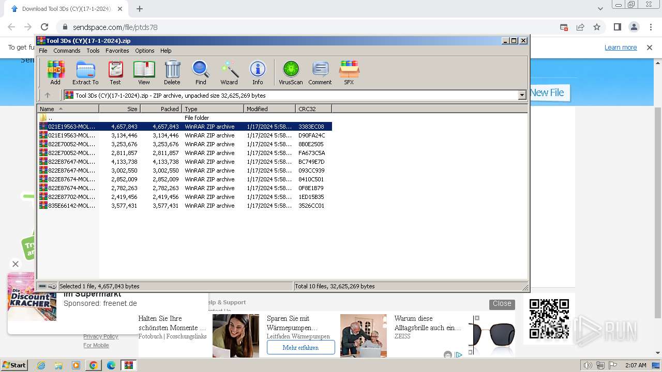Viewport: 662px width, 372px height.
Task: Click the Extract To toolbar icon
Action: (x=85, y=72)
